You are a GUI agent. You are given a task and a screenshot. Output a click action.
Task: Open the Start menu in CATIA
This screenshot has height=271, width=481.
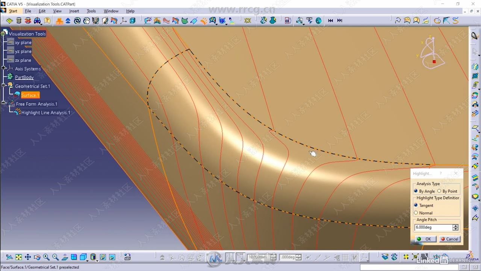13,11
